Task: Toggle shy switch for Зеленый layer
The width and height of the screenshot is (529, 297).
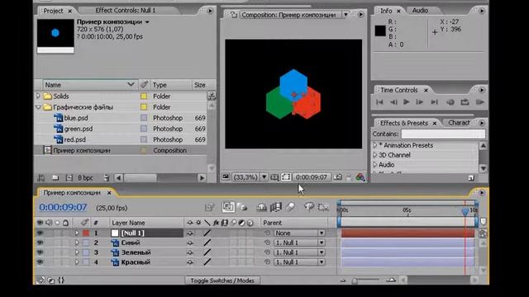Action: coord(190,252)
